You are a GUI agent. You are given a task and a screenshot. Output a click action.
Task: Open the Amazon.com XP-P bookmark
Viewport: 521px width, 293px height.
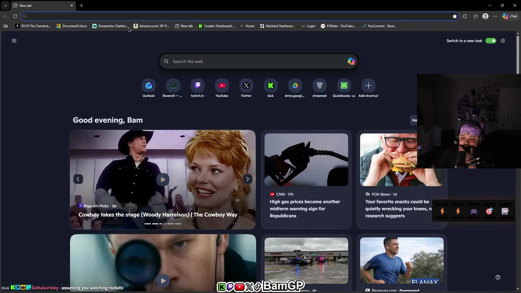point(151,26)
